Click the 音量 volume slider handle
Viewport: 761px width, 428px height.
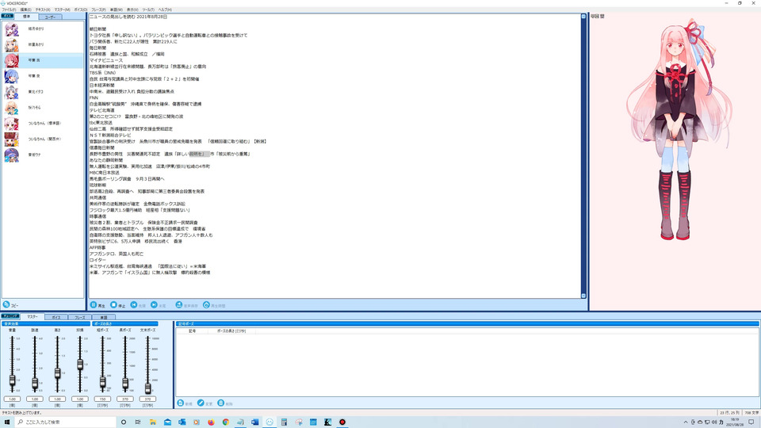[x=12, y=380]
